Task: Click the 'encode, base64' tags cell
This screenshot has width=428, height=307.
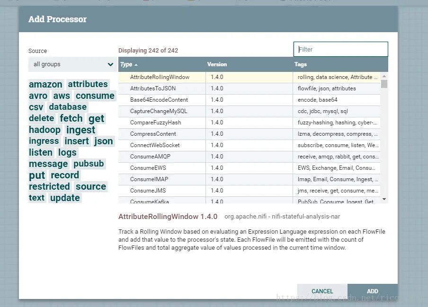Action: pyautogui.click(x=337, y=100)
